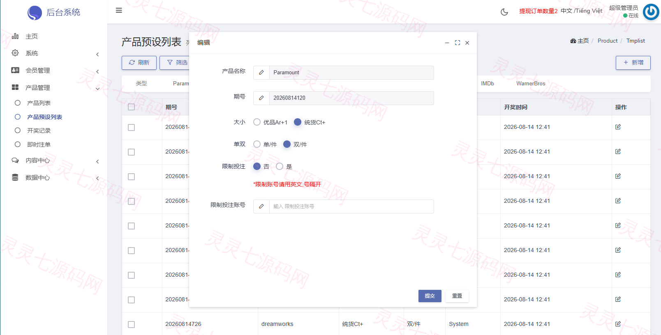This screenshot has width=661, height=335.
Task: Click the 产品管理 grid icon in sidebar
Action: click(15, 87)
